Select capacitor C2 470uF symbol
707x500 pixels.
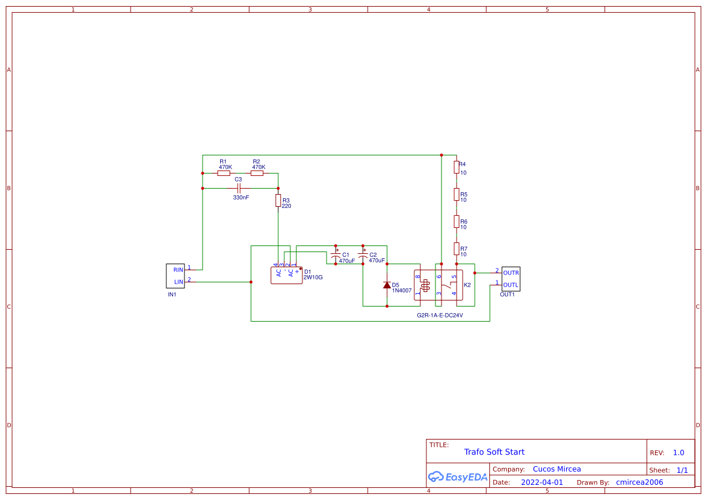tap(363, 255)
